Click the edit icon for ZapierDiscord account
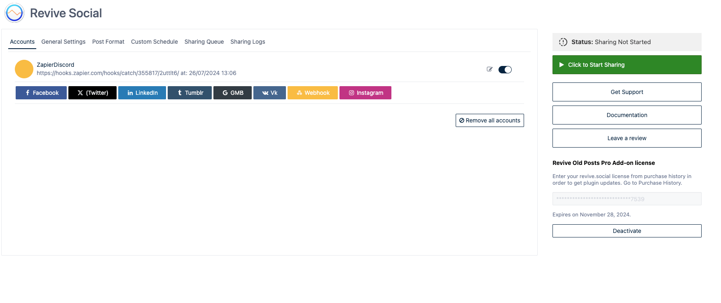 489,69
